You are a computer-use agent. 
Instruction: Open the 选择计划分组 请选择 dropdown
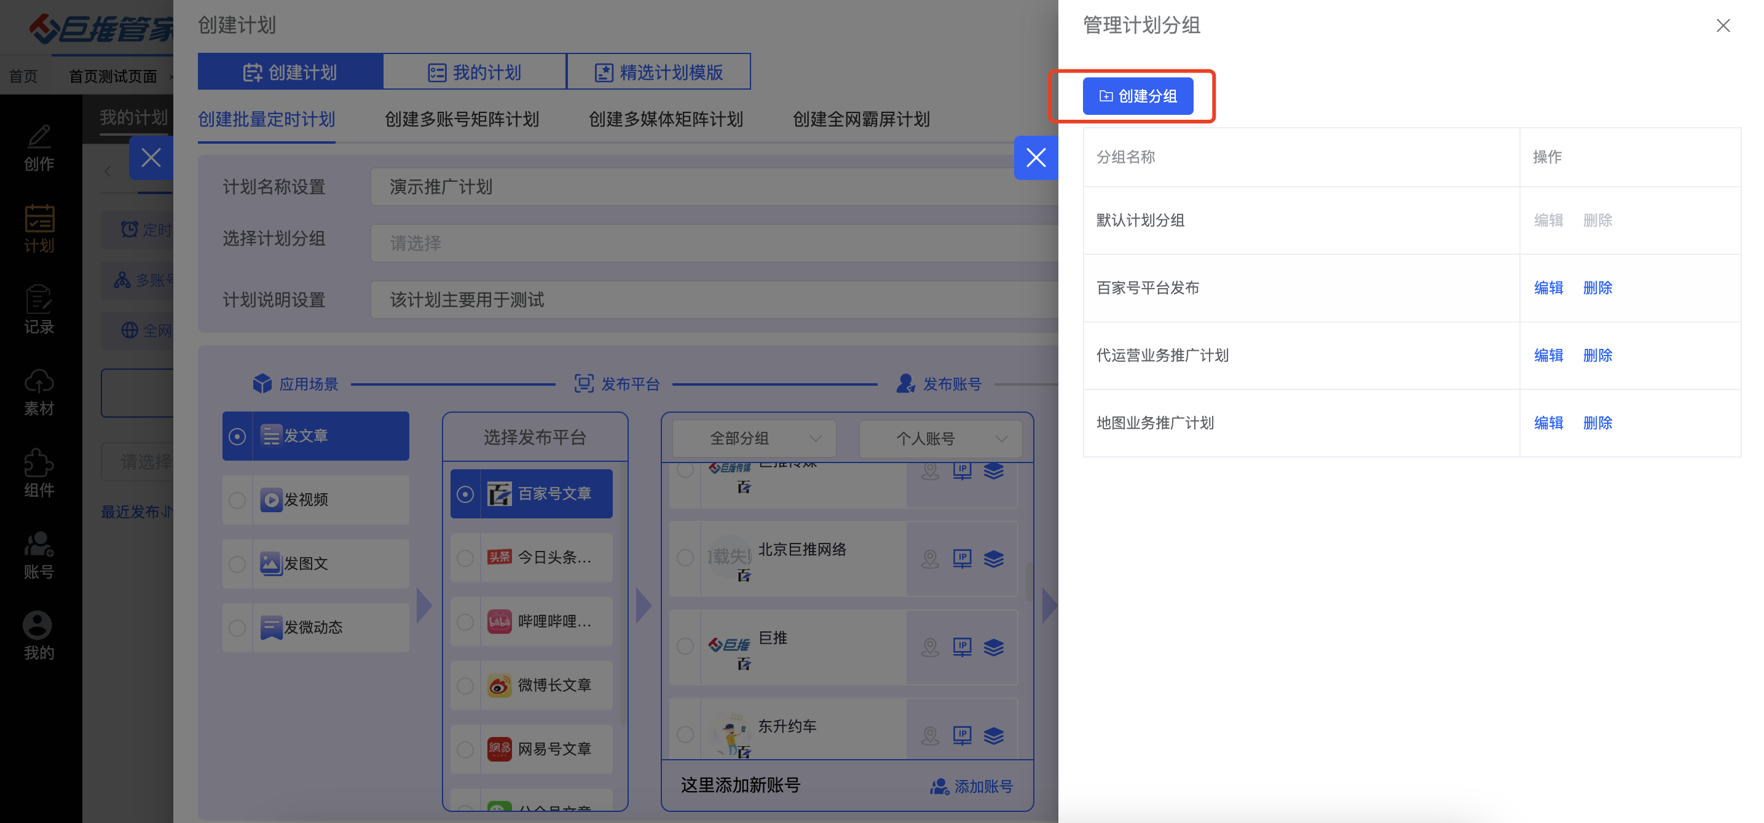tap(714, 243)
